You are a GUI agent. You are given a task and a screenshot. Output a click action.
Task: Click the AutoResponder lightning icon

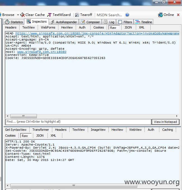coord(53,22)
